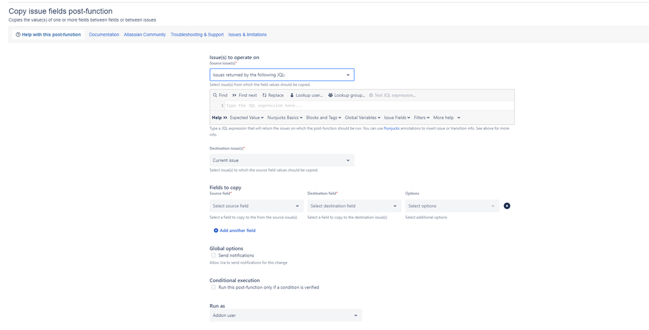The width and height of the screenshot is (649, 330).
Task: Remove the field row with X icon
Action: tap(507, 206)
